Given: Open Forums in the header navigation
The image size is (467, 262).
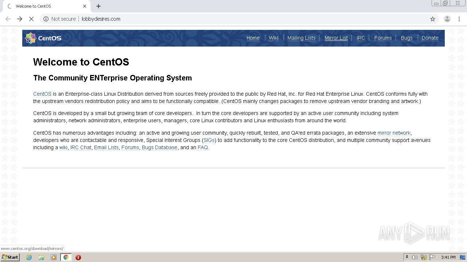Looking at the screenshot, I should click(x=383, y=38).
